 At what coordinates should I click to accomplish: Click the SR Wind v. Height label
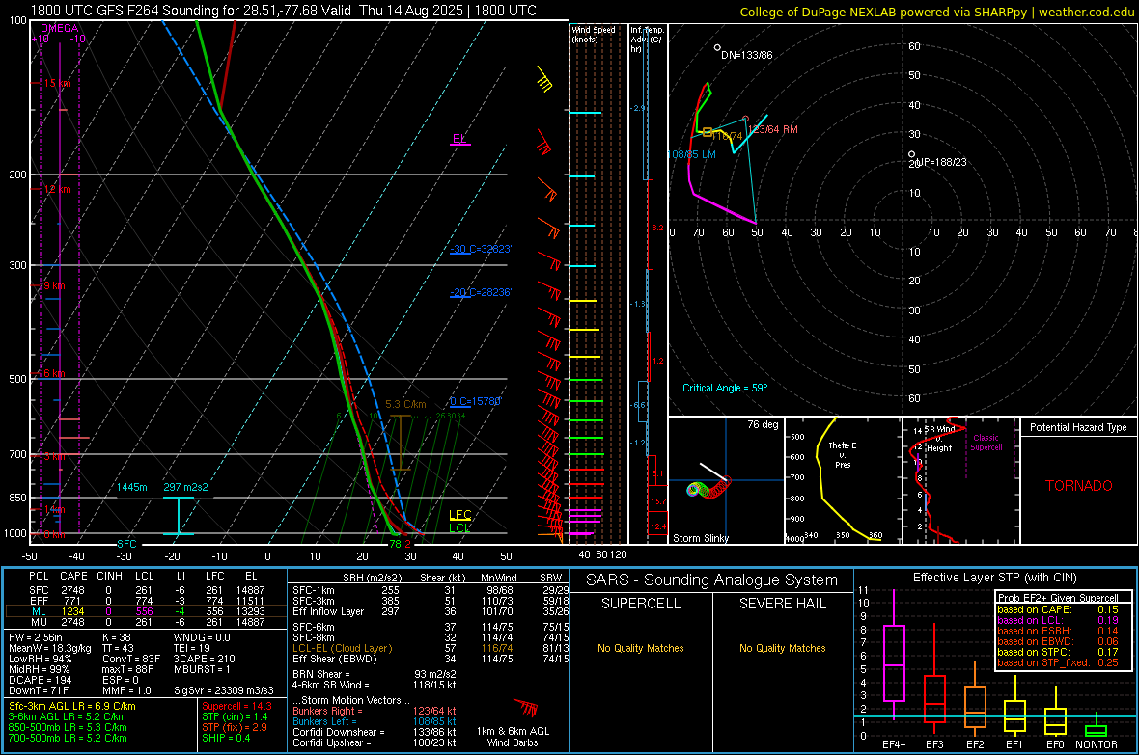939,439
